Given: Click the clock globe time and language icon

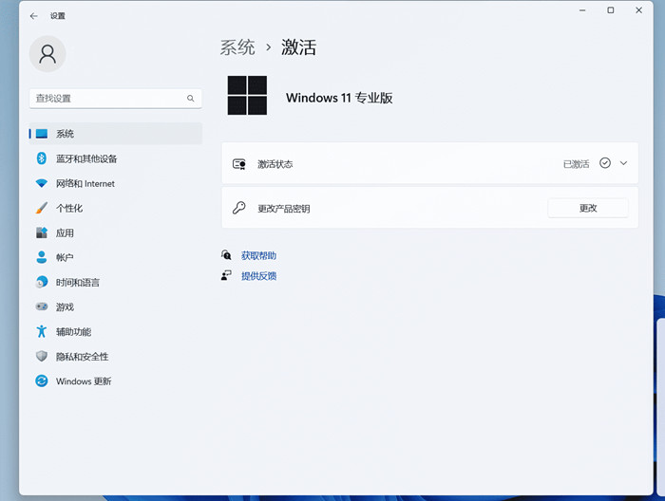Looking at the screenshot, I should [42, 282].
